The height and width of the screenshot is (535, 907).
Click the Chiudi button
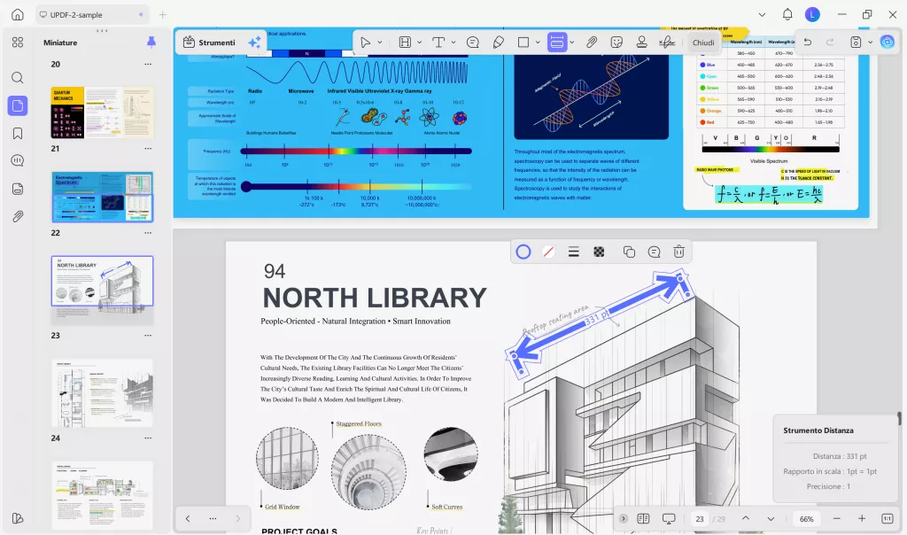(703, 43)
